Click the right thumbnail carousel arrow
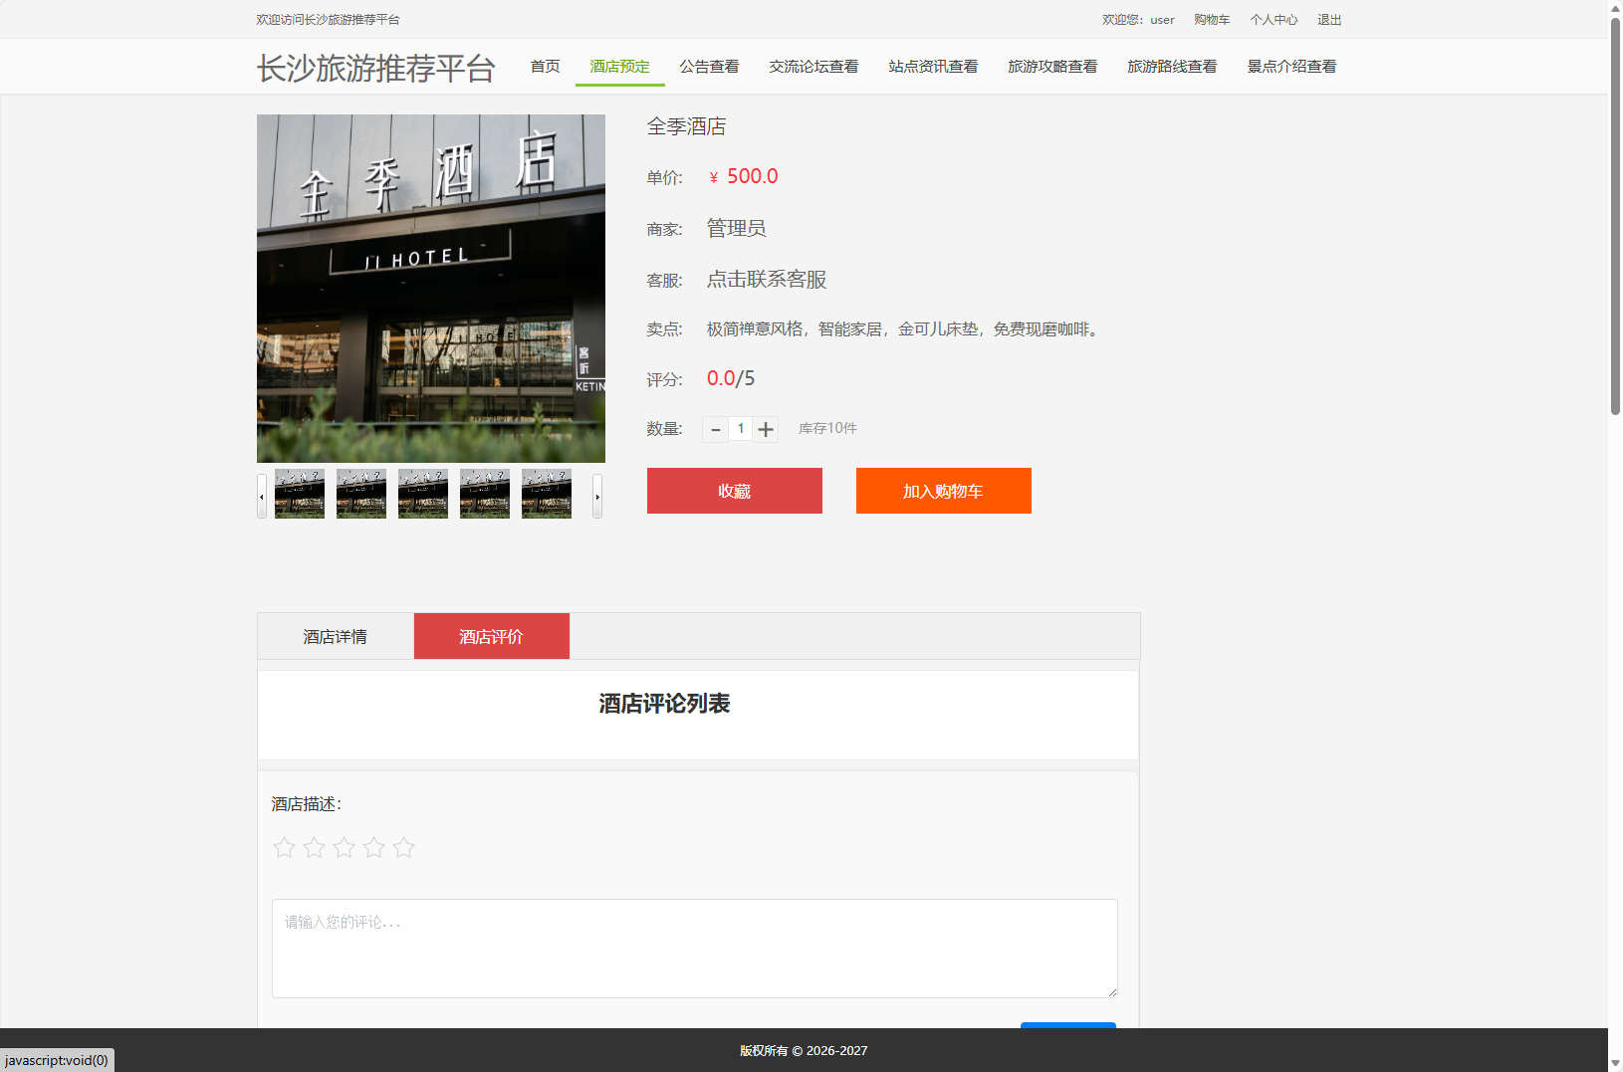1623x1072 pixels. pyautogui.click(x=597, y=495)
